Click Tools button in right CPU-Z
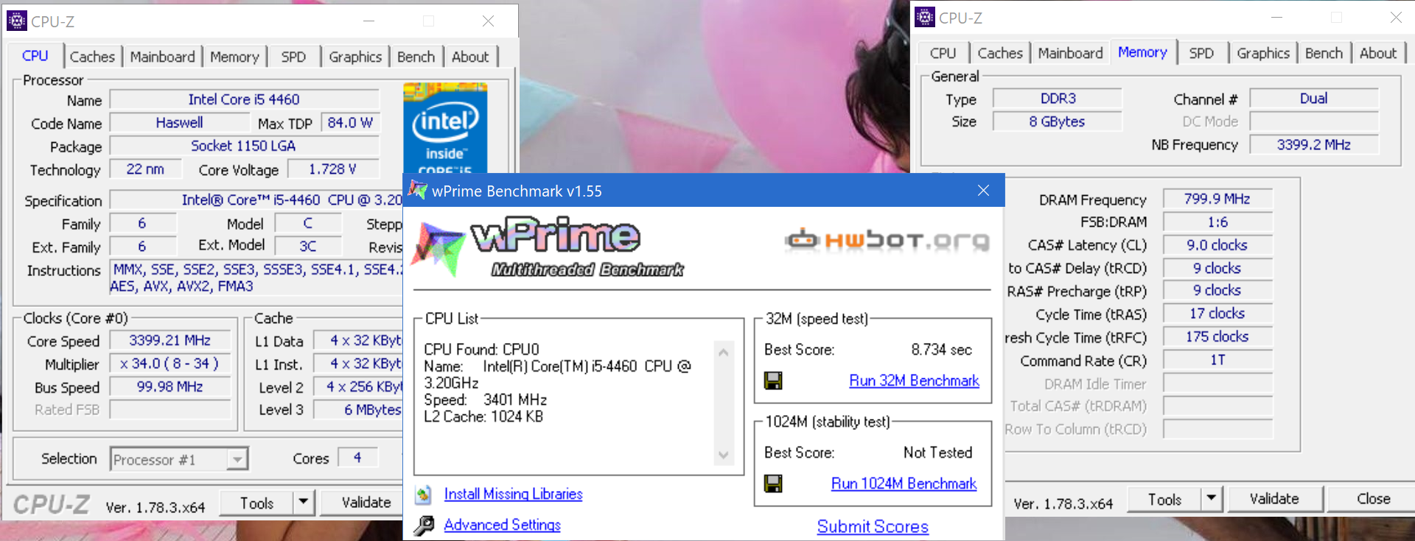 click(x=1164, y=499)
